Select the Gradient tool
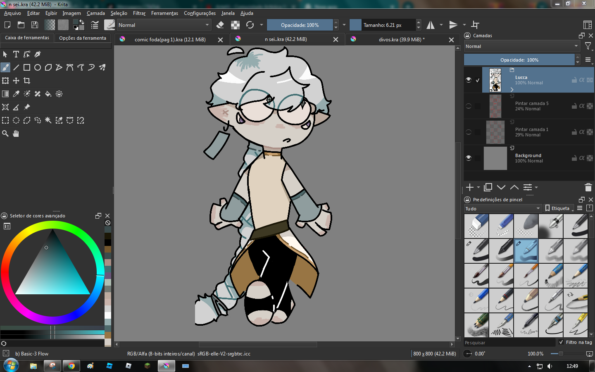 [5, 94]
